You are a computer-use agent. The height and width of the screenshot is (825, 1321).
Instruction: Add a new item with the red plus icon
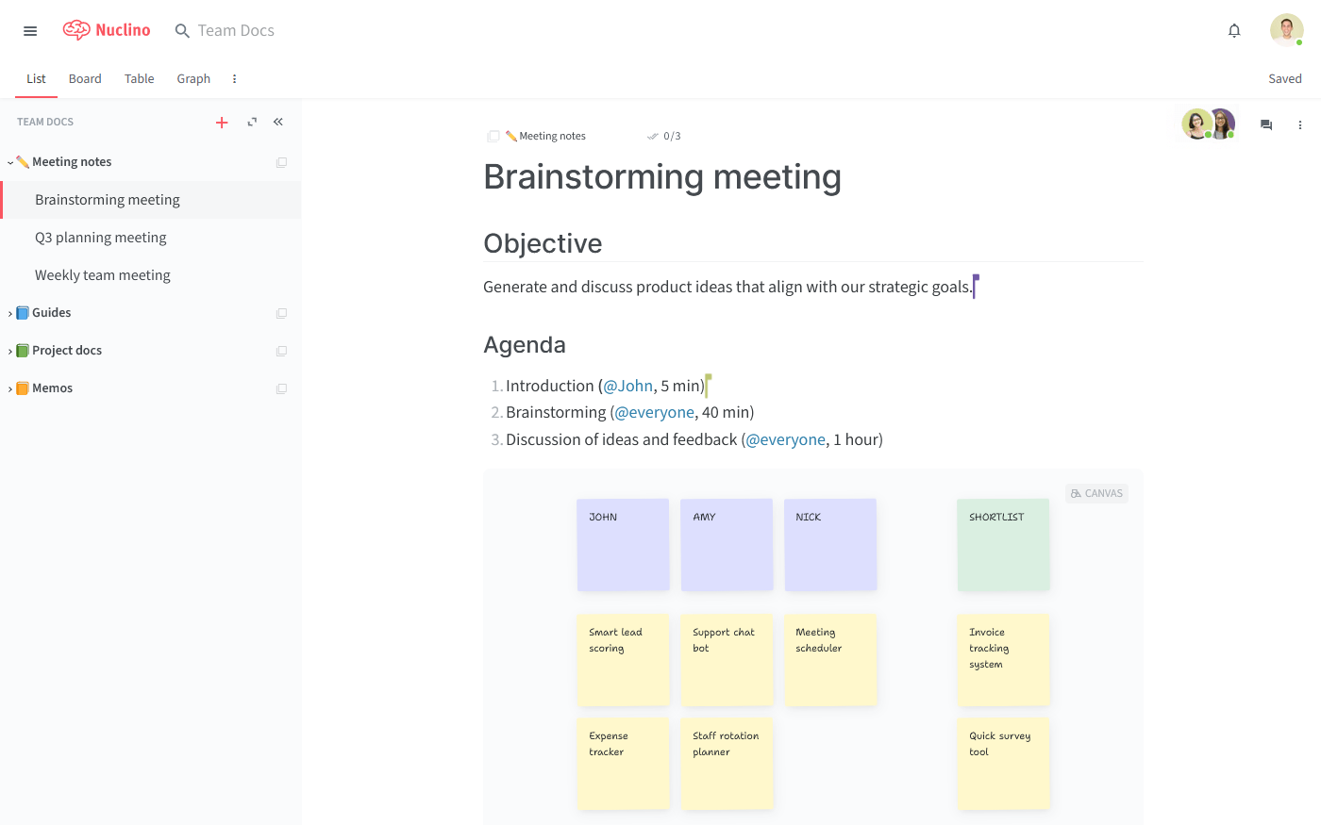click(222, 123)
